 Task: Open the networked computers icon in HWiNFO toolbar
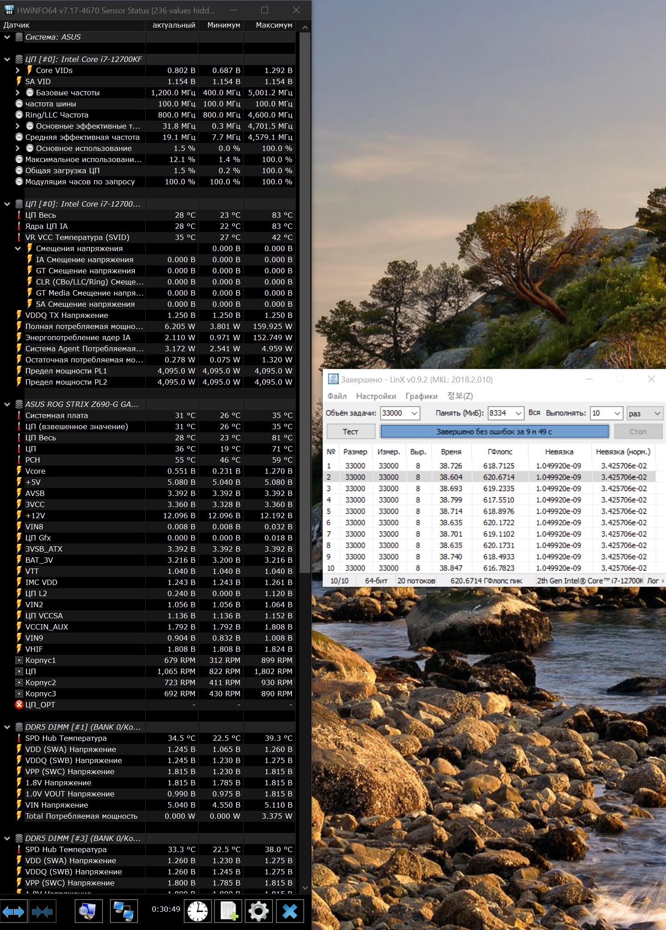coord(123,912)
